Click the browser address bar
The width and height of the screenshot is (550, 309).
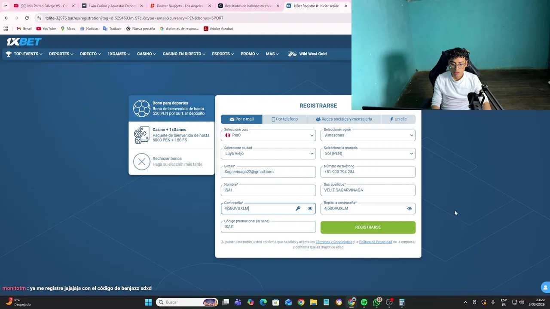(x=193, y=18)
